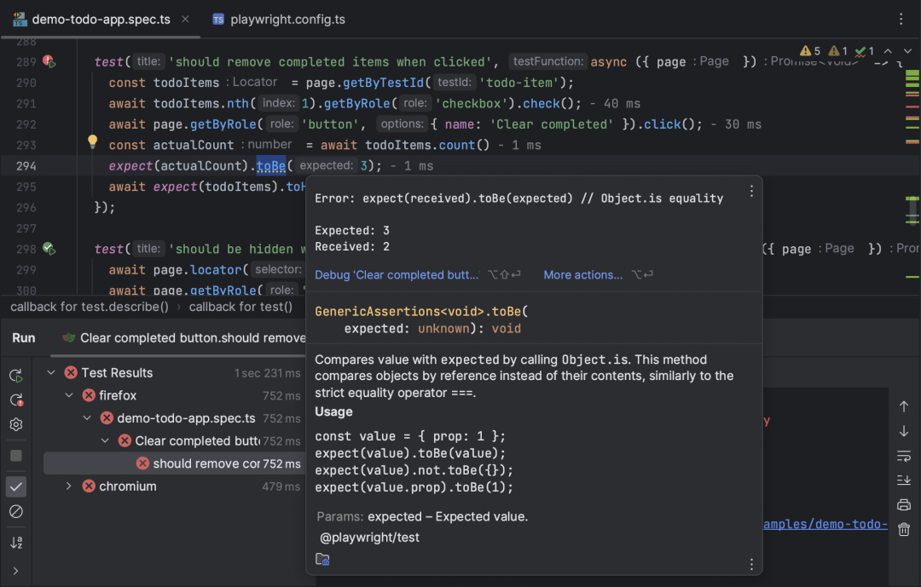The height and width of the screenshot is (587, 921).
Task: Click the print icon in console
Action: (904, 505)
